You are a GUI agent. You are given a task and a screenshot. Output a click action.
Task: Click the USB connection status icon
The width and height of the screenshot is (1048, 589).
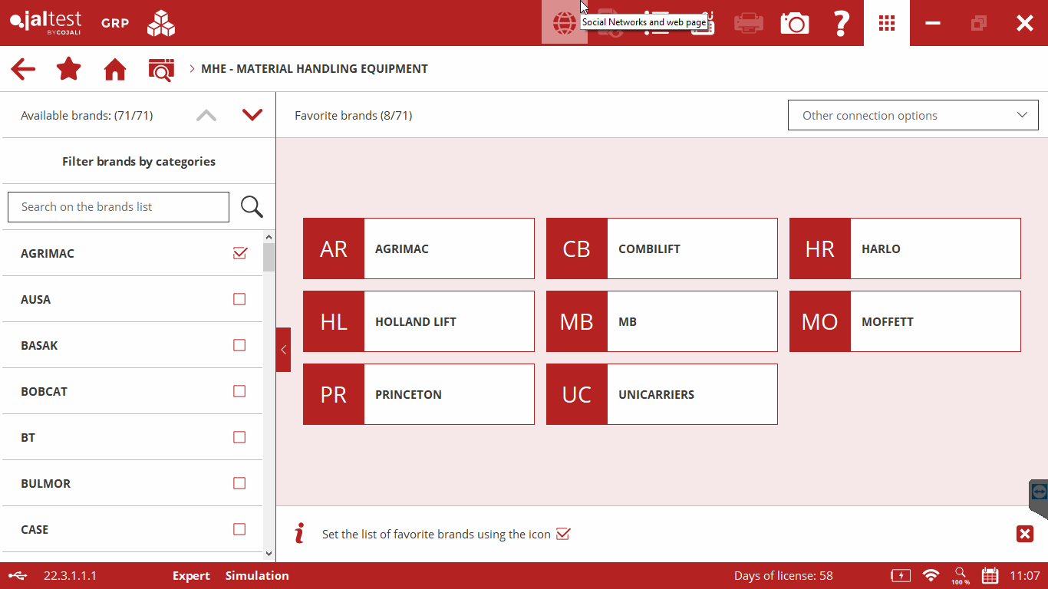(x=18, y=575)
